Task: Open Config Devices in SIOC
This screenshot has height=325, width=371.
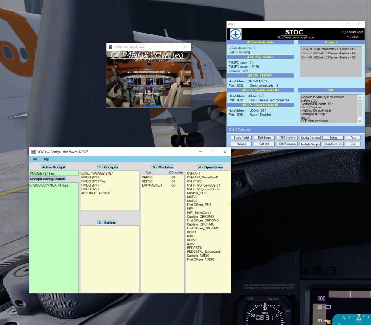Action: (310, 138)
